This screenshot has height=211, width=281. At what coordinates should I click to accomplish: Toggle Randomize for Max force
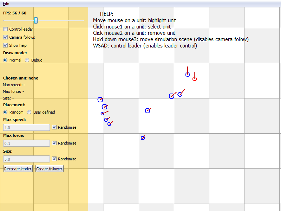point(54,143)
